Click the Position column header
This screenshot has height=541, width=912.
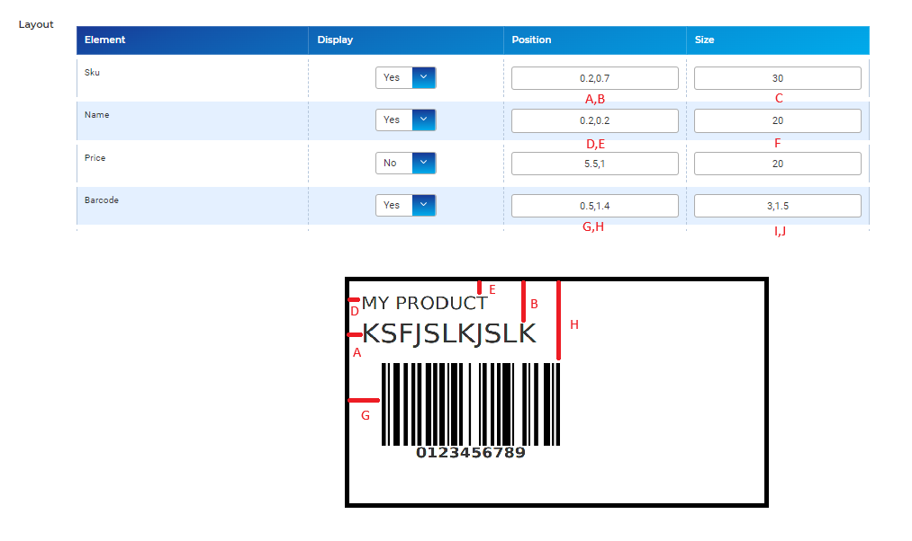click(x=531, y=40)
